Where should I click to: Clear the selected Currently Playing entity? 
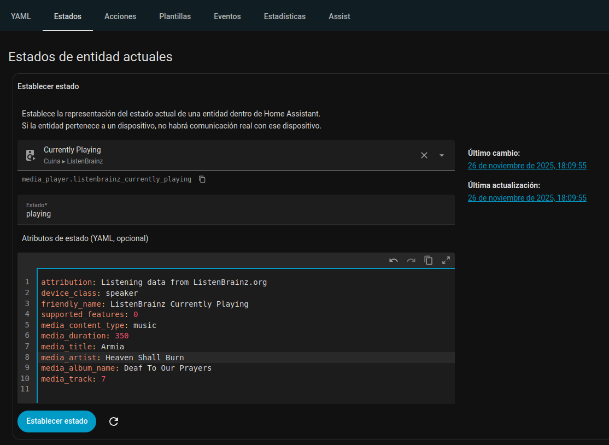[x=424, y=155]
